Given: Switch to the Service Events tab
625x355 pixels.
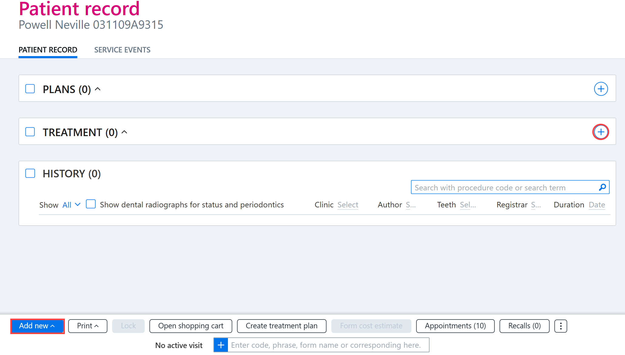Looking at the screenshot, I should [122, 50].
